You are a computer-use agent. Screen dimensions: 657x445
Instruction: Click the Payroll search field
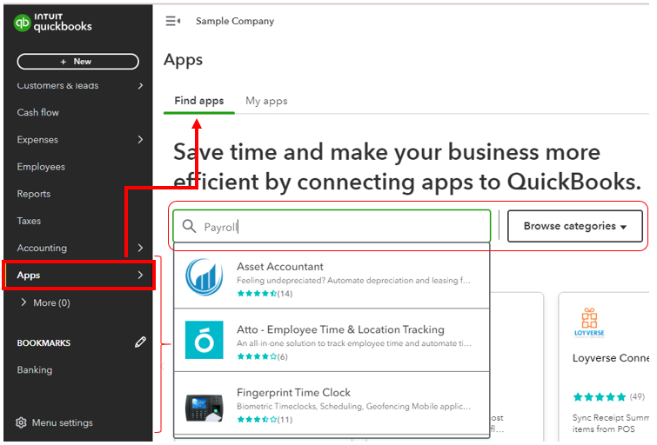[332, 226]
